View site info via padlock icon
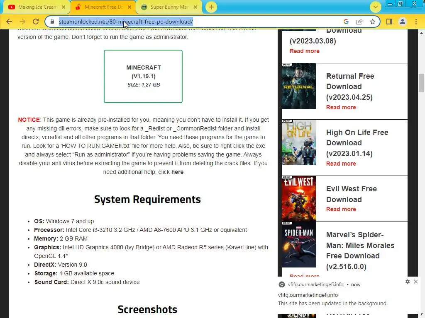 click(x=52, y=22)
